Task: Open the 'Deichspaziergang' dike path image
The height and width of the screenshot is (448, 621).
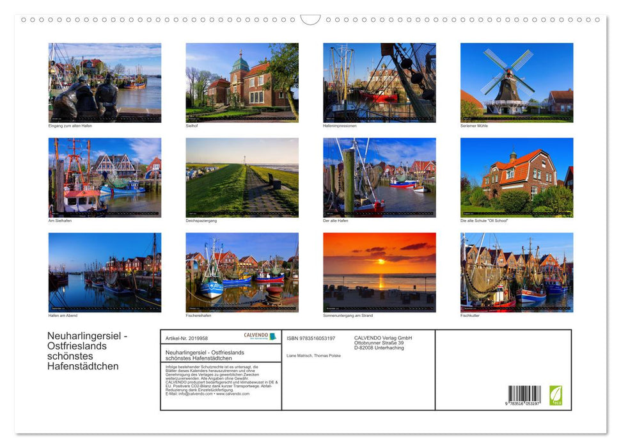Action: pyautogui.click(x=242, y=177)
